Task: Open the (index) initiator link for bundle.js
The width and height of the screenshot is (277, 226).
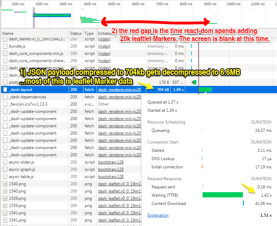Action: coord(104,46)
